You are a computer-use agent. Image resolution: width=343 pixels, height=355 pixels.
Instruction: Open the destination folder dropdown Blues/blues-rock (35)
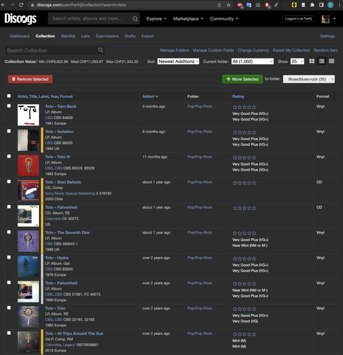click(x=309, y=79)
